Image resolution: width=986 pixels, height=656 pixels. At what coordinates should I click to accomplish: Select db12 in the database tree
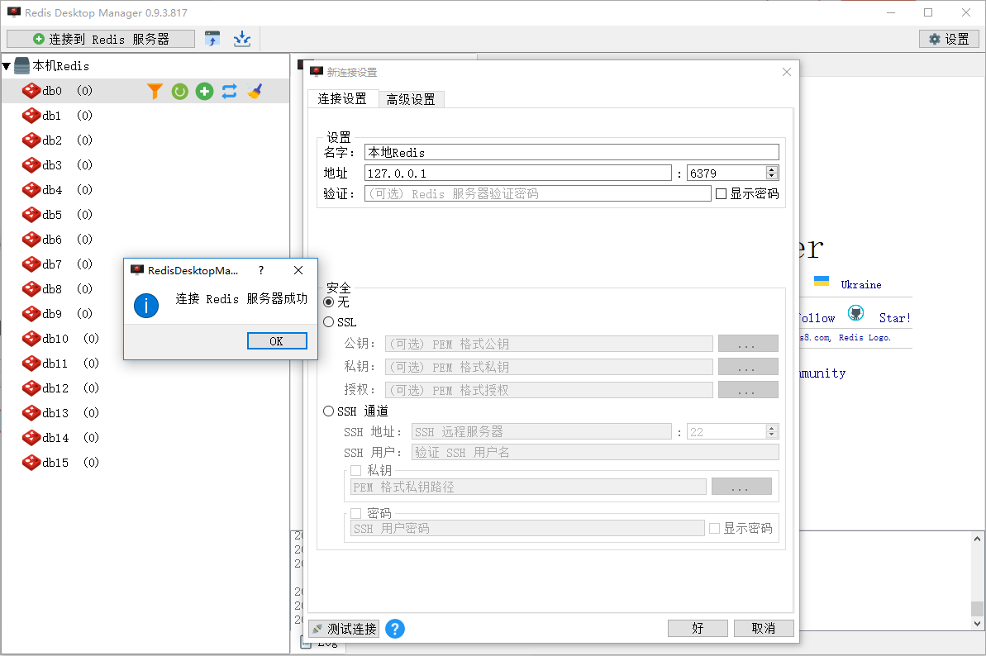point(55,388)
